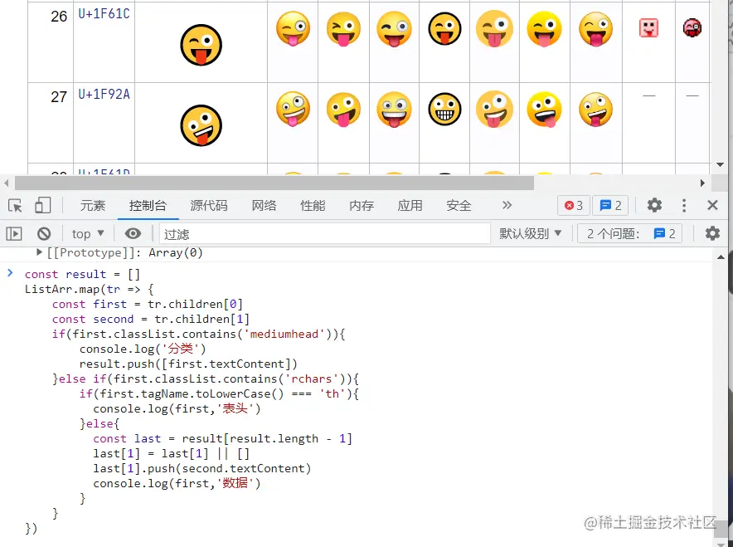Click the last[1].push(second.textContent) line
Screen dimensions: 733x547
(202, 468)
